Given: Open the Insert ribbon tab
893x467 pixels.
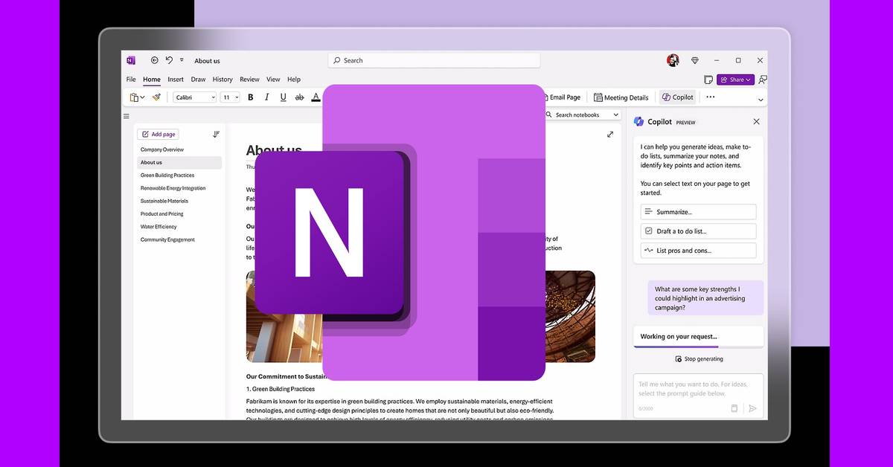Looking at the screenshot, I should click(x=176, y=80).
